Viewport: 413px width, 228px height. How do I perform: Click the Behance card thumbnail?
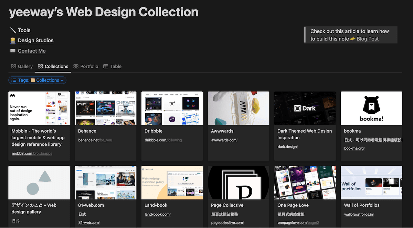coord(105,108)
